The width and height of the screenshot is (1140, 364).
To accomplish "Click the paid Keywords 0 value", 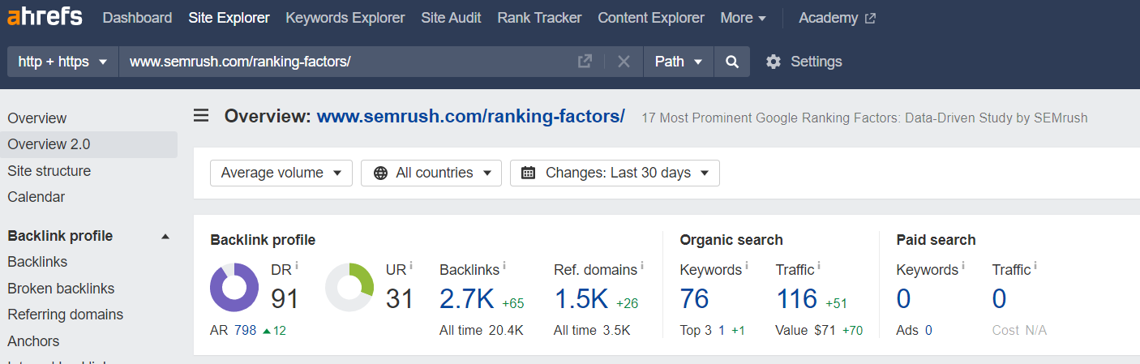I will click(x=903, y=299).
